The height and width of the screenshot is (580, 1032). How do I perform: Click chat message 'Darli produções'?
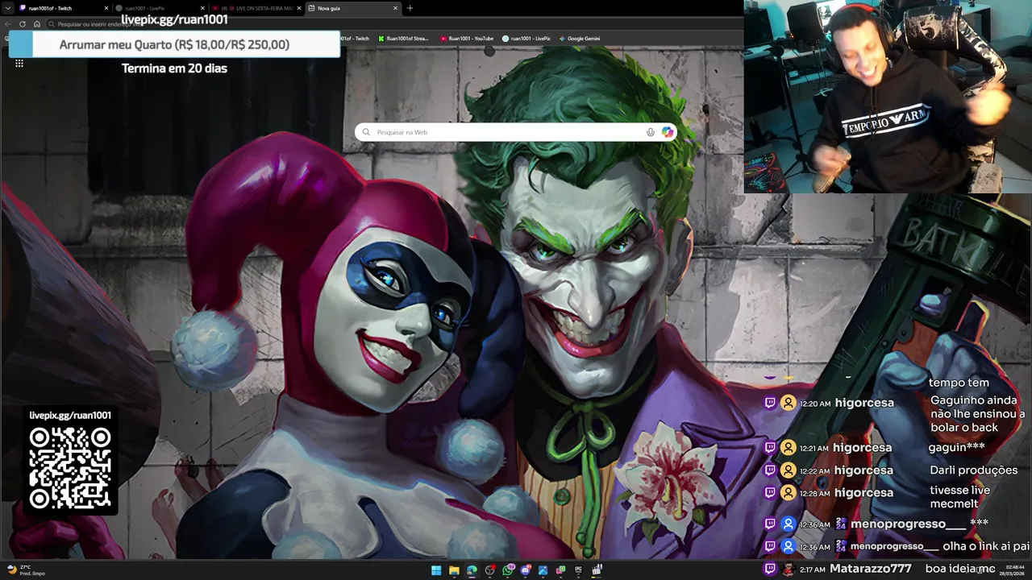[x=974, y=470]
